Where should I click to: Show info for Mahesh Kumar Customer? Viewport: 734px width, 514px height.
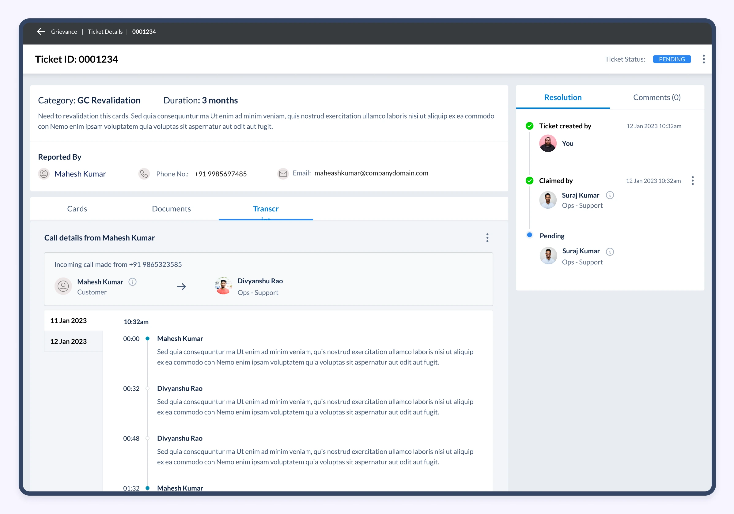pyautogui.click(x=132, y=282)
